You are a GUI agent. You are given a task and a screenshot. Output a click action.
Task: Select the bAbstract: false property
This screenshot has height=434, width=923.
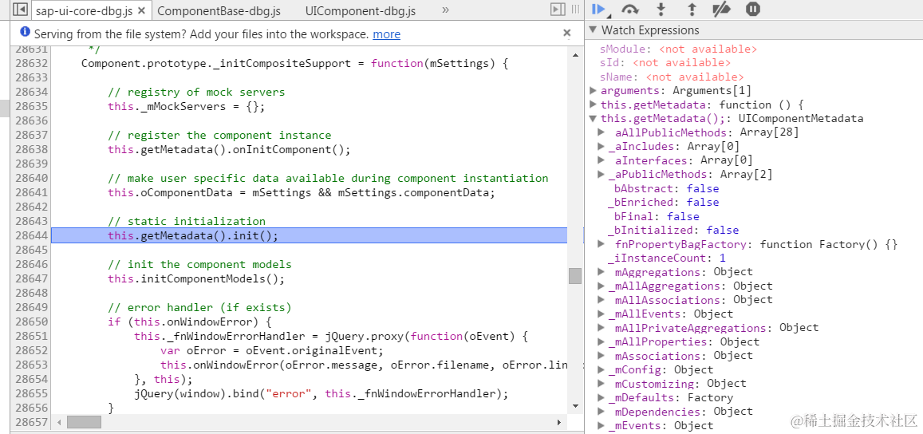[666, 188]
